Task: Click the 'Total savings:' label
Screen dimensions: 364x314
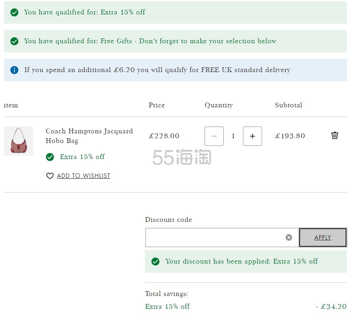Action: 167,294
